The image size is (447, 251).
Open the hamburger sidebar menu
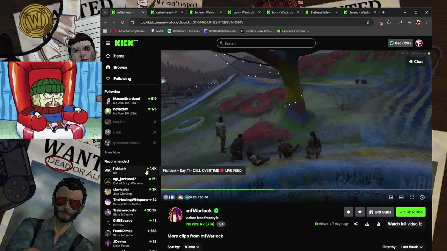pyautogui.click(x=108, y=43)
